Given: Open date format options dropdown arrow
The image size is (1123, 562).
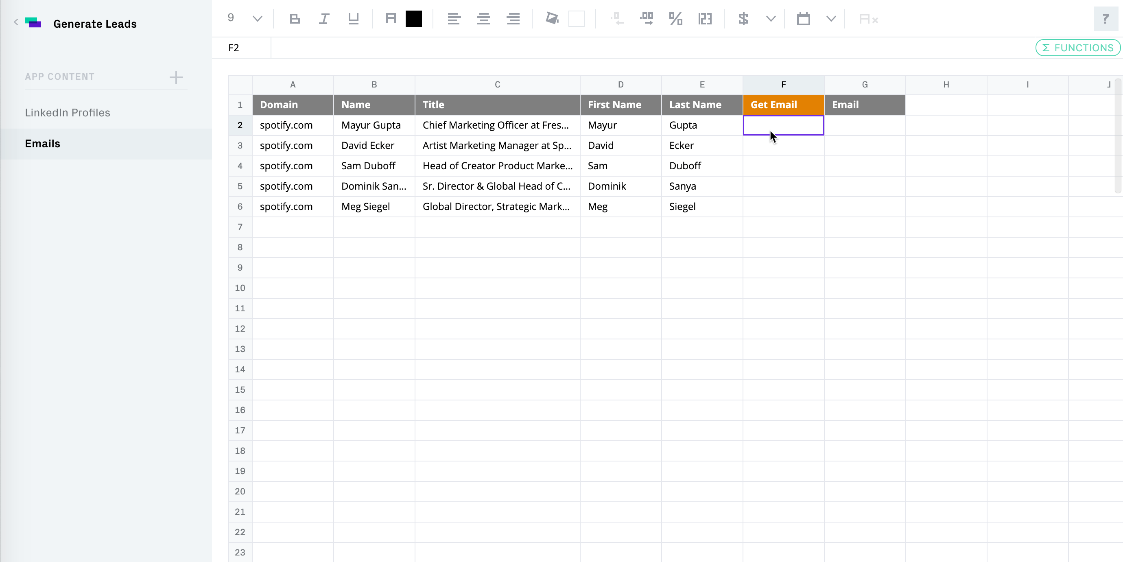Looking at the screenshot, I should coord(831,19).
